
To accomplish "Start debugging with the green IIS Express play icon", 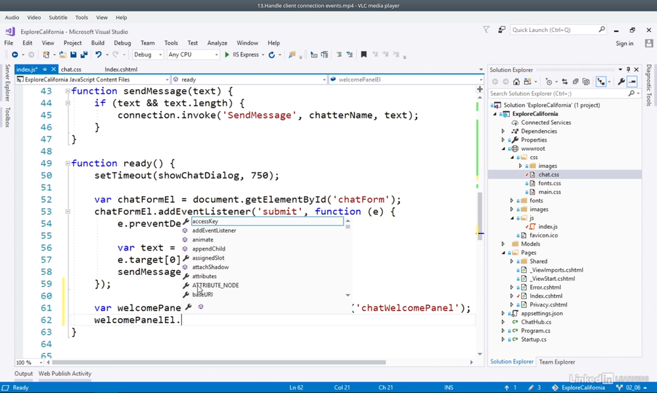I will pyautogui.click(x=227, y=55).
